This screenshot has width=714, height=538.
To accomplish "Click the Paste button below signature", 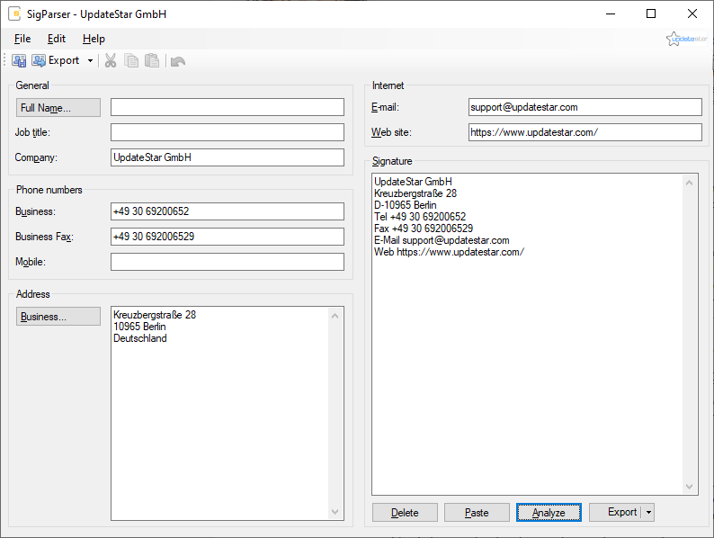I will point(477,513).
